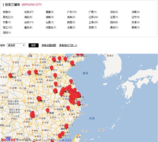Open the 北京(27) city link
The image size is (158, 142).
[29, 12]
